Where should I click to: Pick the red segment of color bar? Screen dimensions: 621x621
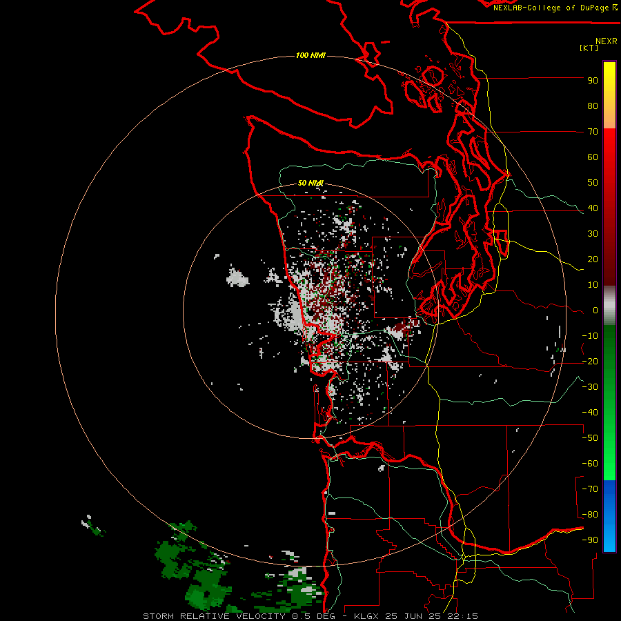609,207
